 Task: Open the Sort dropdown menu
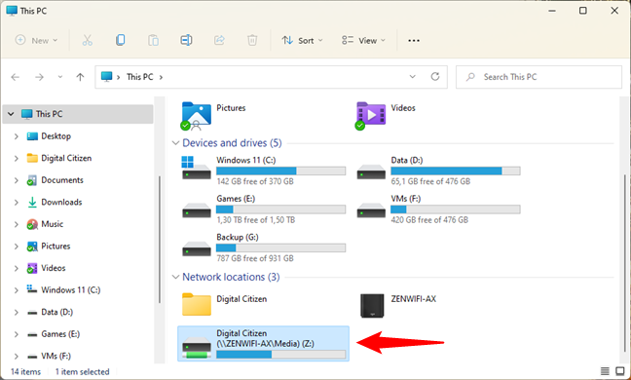(x=302, y=40)
